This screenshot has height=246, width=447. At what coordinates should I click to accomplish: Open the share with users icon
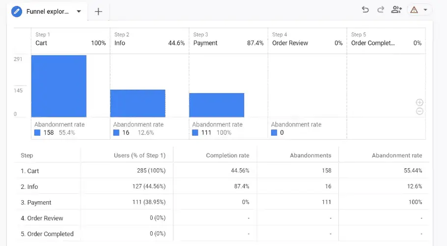[396, 10]
